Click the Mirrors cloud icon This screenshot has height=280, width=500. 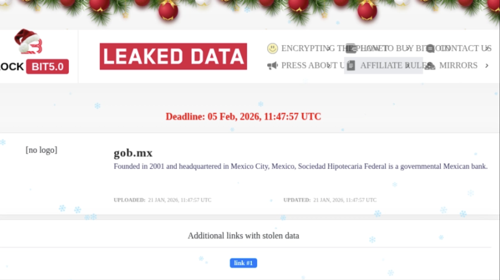coord(430,65)
